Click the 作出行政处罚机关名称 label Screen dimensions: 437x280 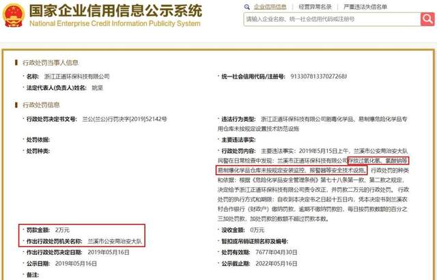pos(55,241)
